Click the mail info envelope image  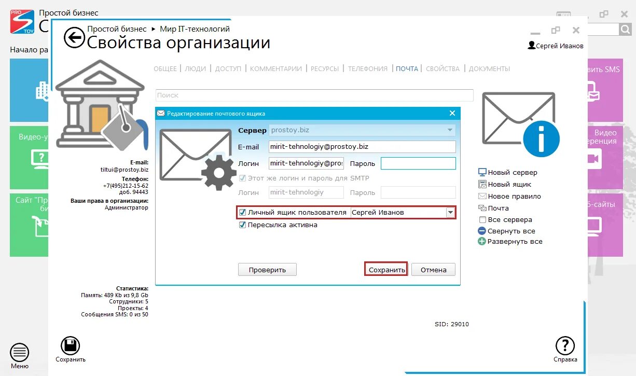pos(521,124)
